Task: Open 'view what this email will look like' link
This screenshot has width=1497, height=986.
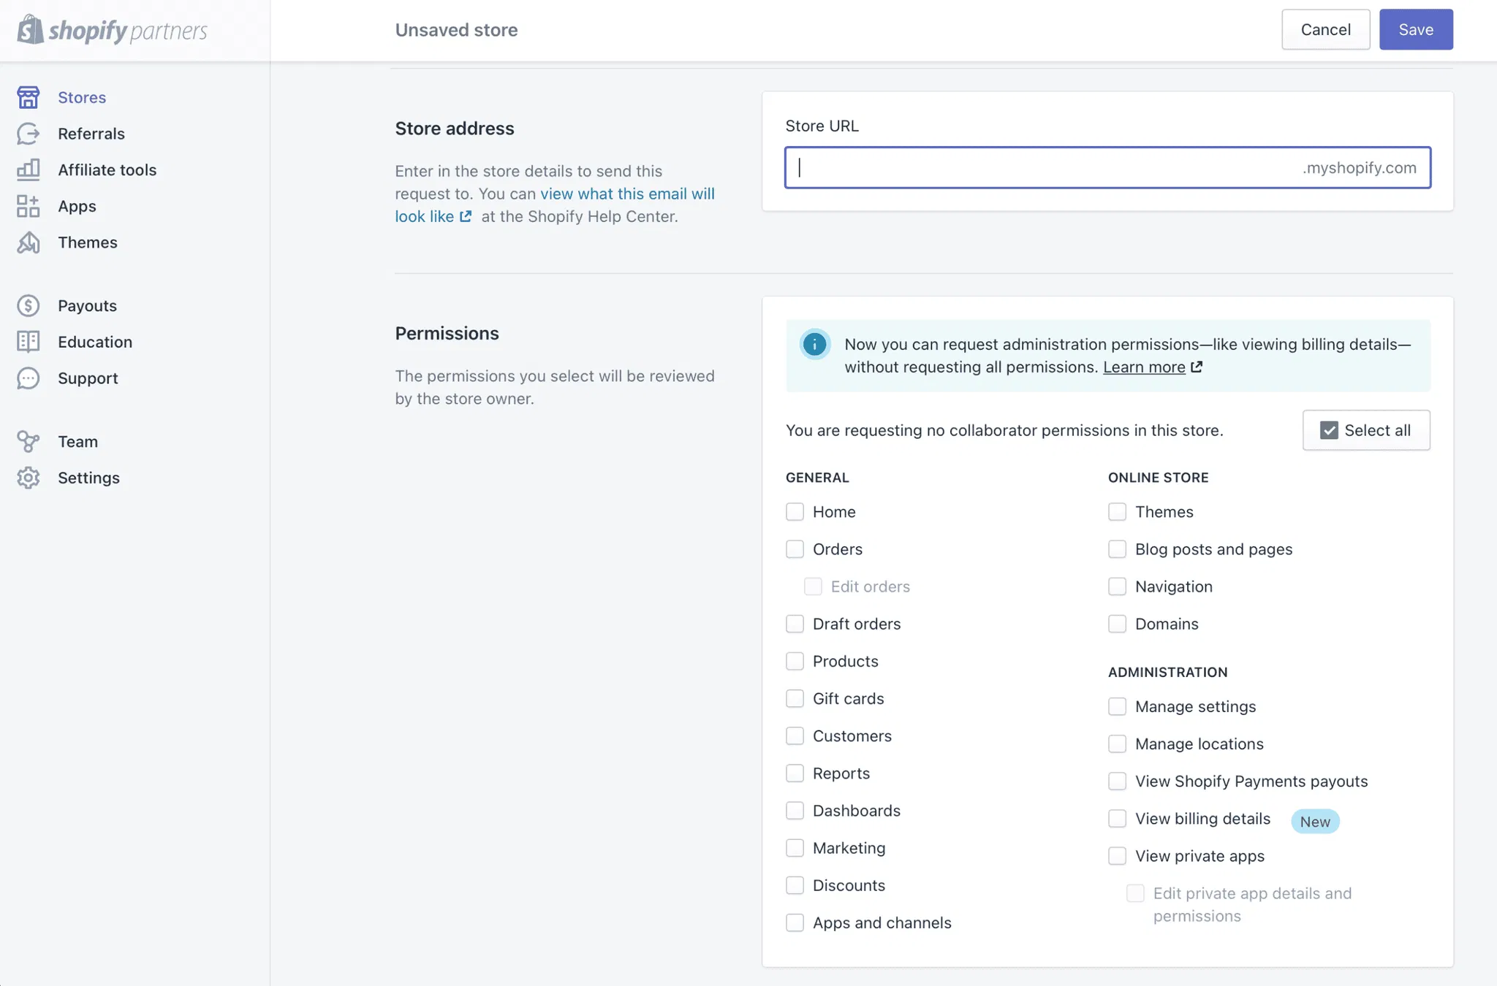Action: tap(555, 205)
